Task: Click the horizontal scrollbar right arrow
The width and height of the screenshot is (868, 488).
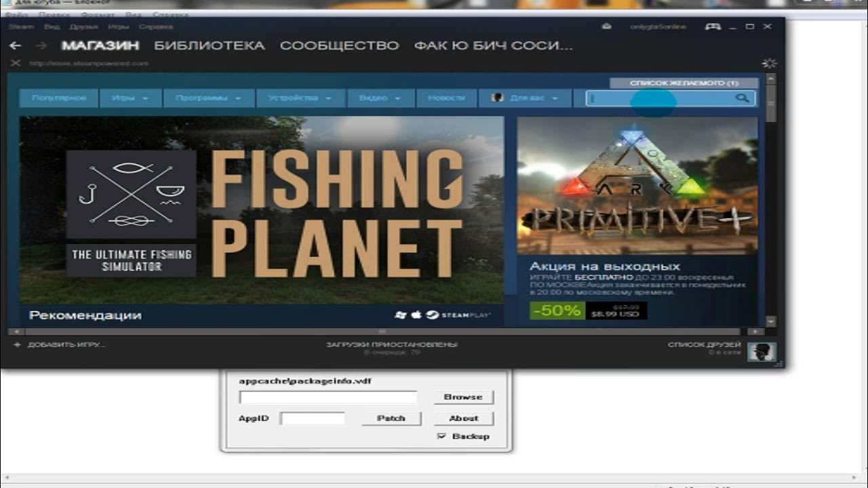Action: point(756,331)
